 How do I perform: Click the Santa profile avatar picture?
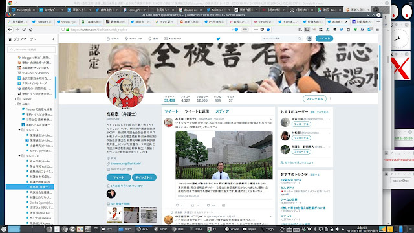125,89
